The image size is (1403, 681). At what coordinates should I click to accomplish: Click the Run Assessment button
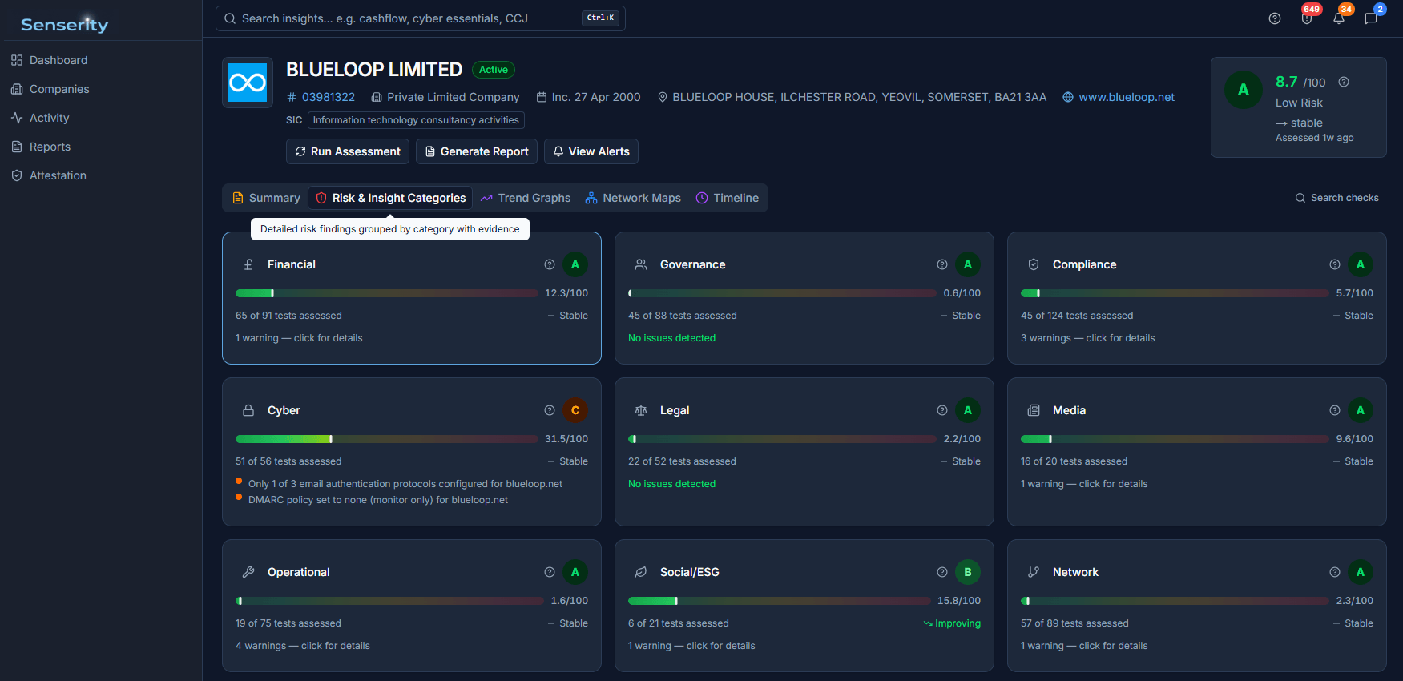point(348,151)
